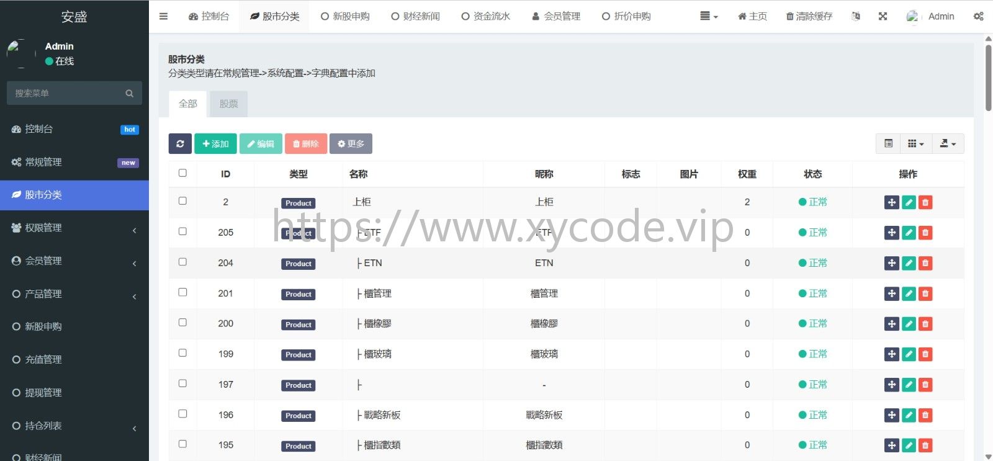
Task: Click drag-sort icon for row 205
Action: [x=891, y=233]
